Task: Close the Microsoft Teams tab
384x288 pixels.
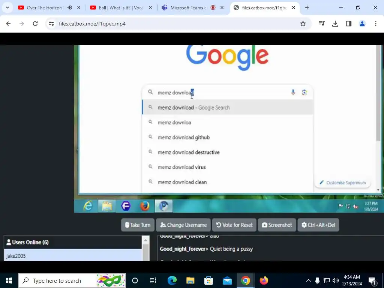Action: click(x=222, y=7)
